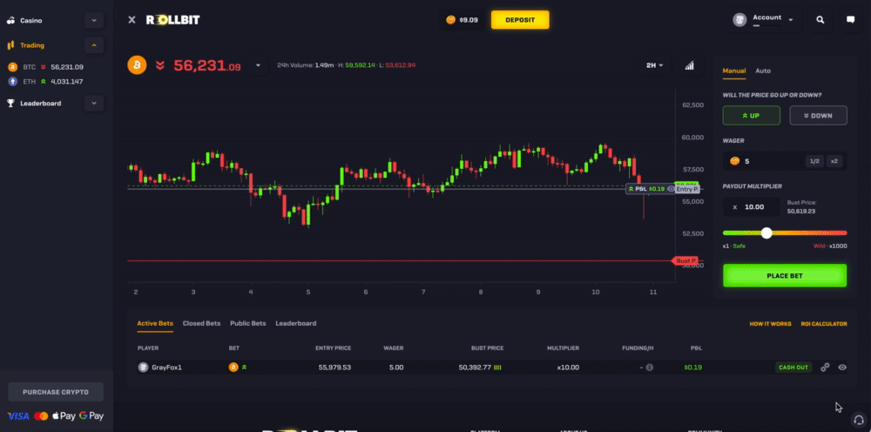Click the large Bitcoin icon above chart

click(x=137, y=65)
